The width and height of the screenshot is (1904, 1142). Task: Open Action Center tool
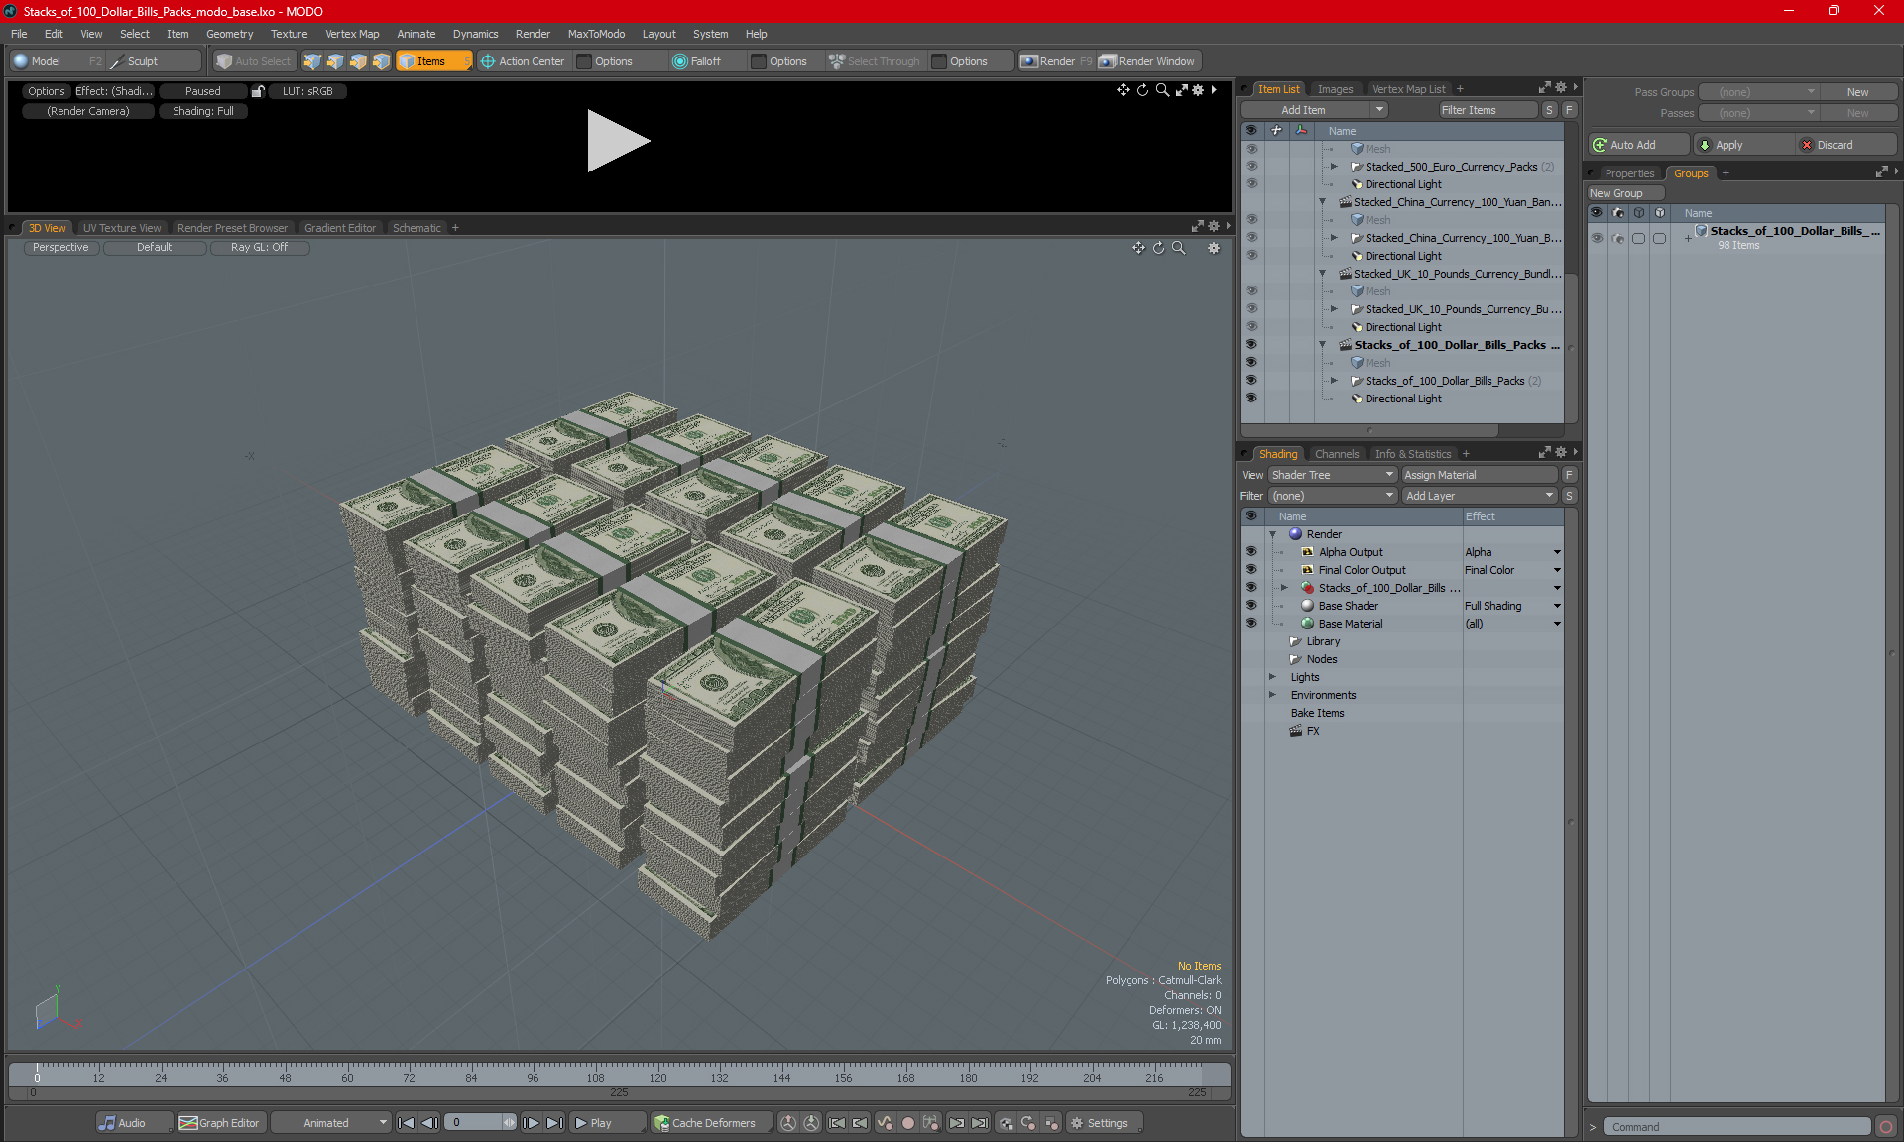[x=523, y=61]
